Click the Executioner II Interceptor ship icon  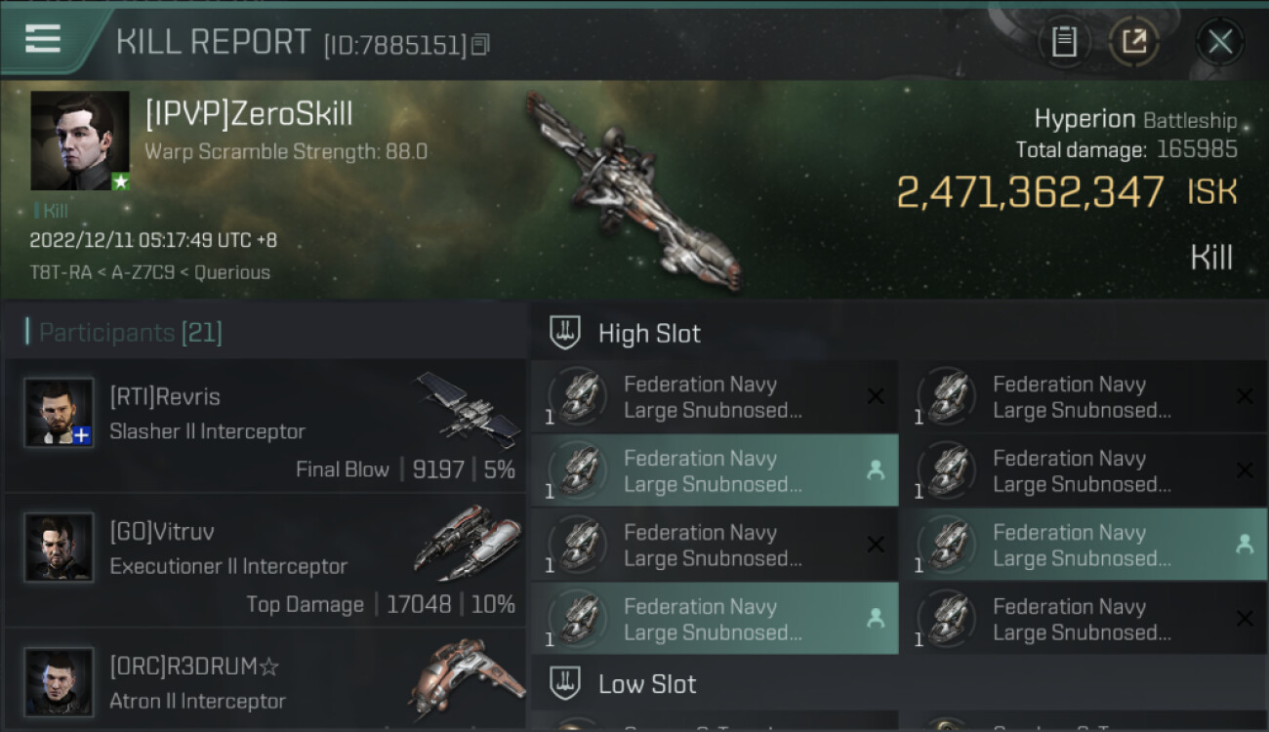click(x=468, y=542)
